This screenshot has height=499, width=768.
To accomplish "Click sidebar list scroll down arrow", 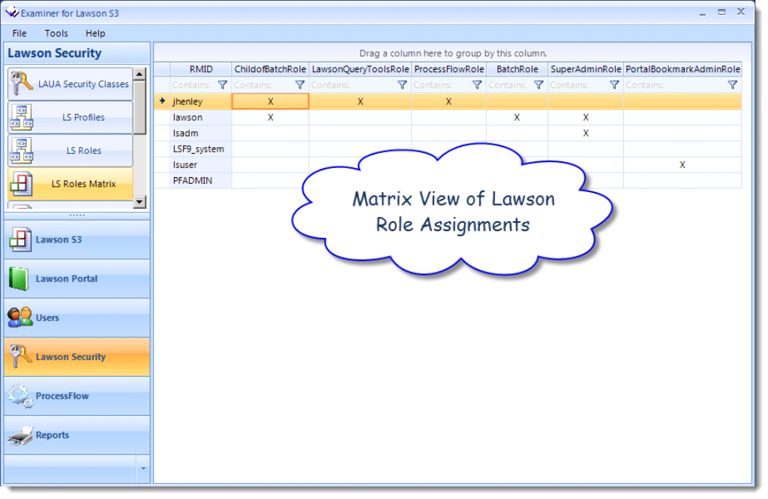I will pyautogui.click(x=139, y=201).
